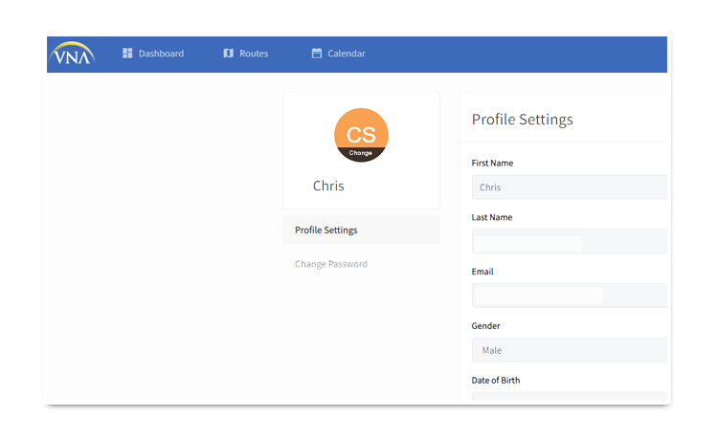This screenshot has height=440, width=718.
Task: Click the Routes map icon
Action: pos(229,54)
